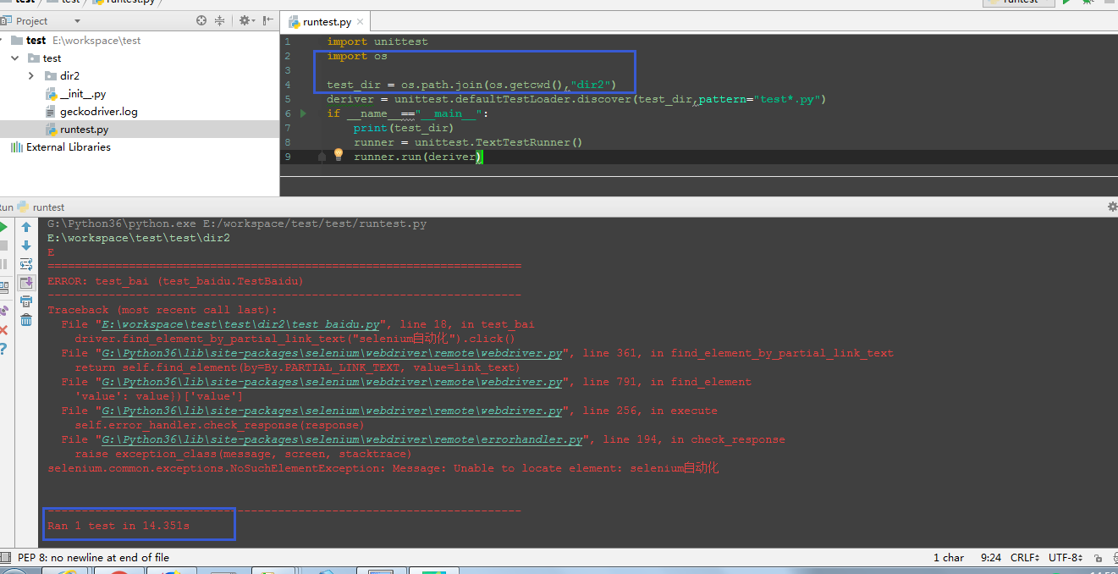Open errorhandler.py traceback link

point(342,439)
